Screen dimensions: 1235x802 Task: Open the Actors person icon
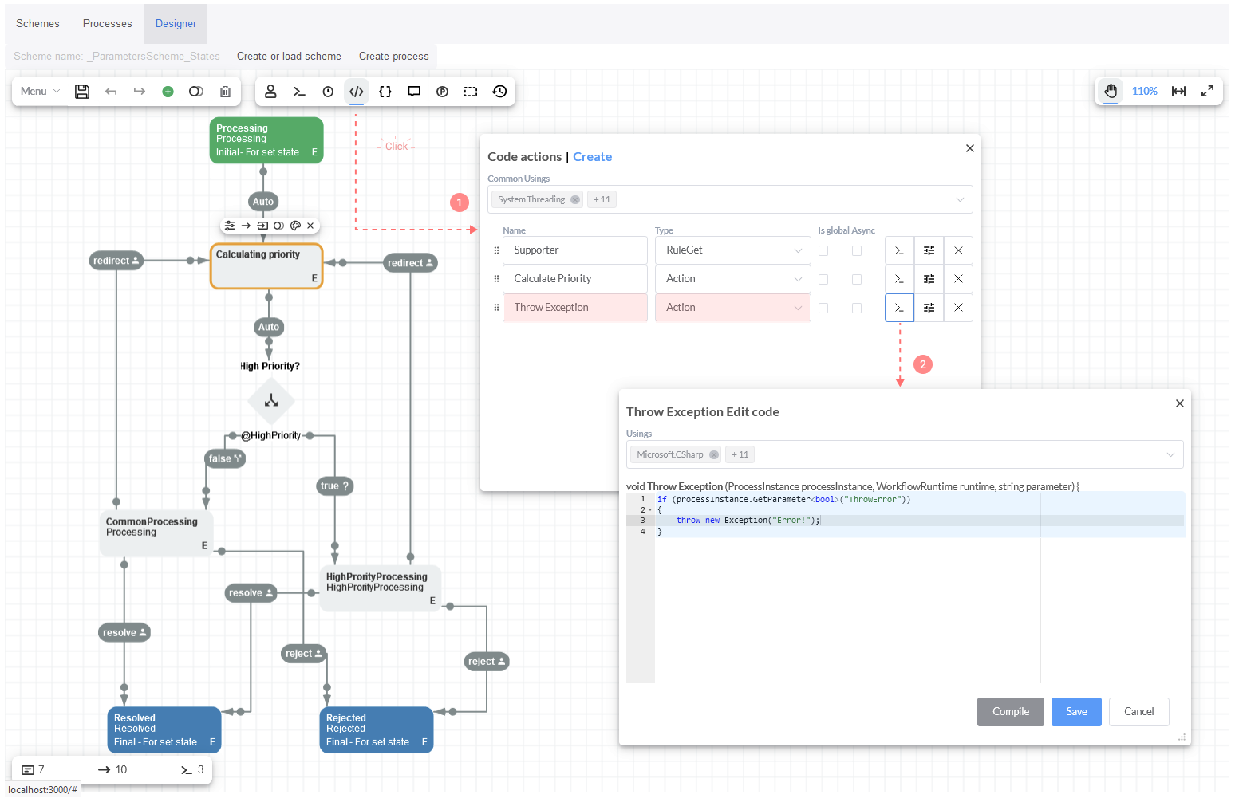[x=270, y=92]
